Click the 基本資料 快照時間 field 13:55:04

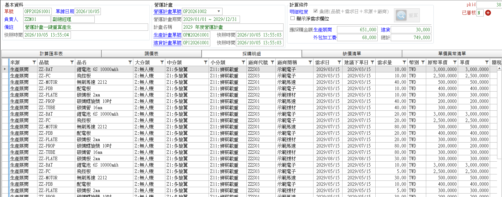tap(47, 35)
